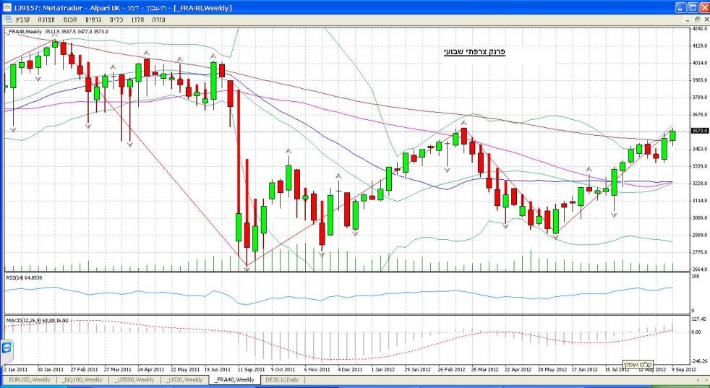This screenshot has width=710, height=388.
Task: Open the חלון (Window) menu
Action: point(137,20)
